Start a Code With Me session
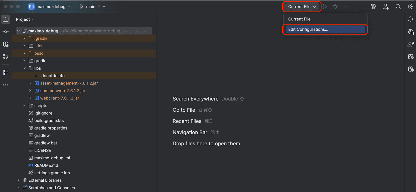Screen dimensions: 416x192 pyautogui.click(x=386, y=6)
